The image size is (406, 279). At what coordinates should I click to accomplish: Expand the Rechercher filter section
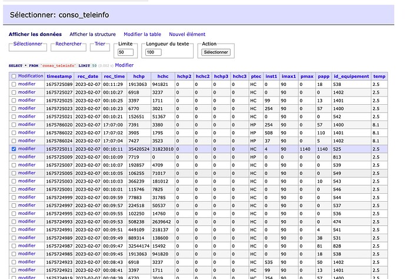pos(69,44)
